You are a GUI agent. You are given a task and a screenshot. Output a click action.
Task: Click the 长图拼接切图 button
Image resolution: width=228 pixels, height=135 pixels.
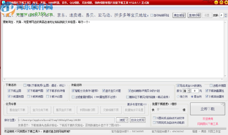[x=88, y=110]
